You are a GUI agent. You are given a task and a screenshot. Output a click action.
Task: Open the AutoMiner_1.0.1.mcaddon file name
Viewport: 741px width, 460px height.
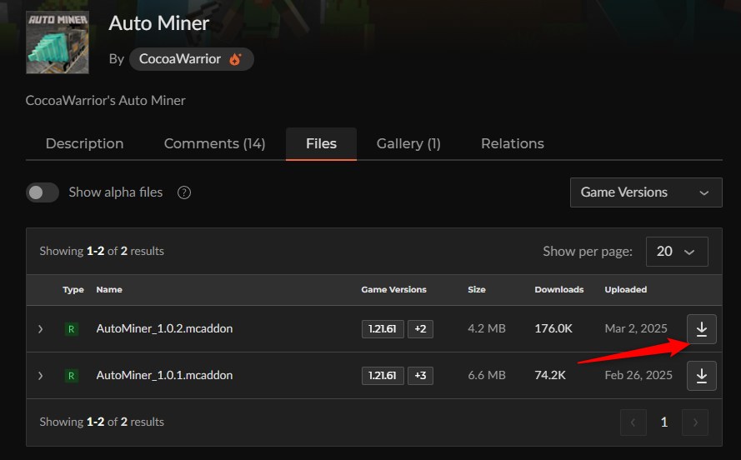[x=164, y=376]
